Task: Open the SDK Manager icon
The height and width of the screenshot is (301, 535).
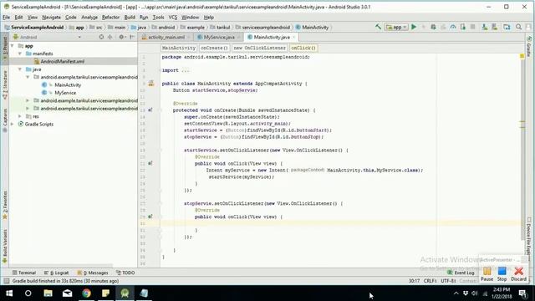Action: (x=494, y=27)
